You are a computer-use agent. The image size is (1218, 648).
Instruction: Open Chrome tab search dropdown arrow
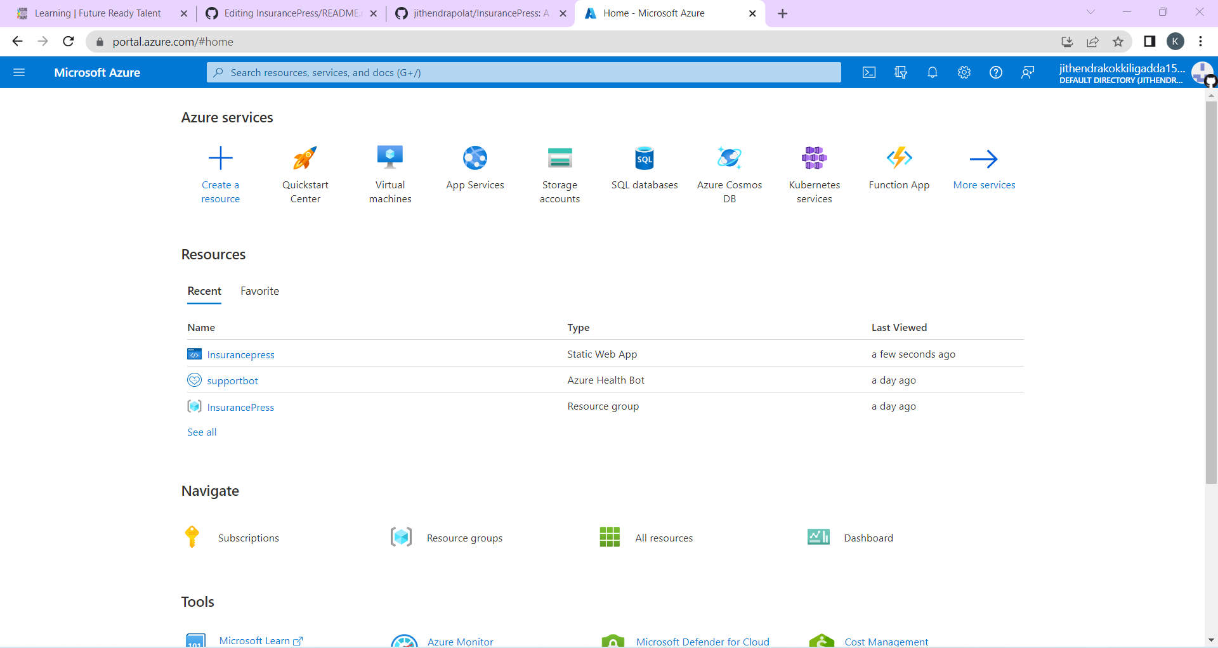pos(1090,12)
